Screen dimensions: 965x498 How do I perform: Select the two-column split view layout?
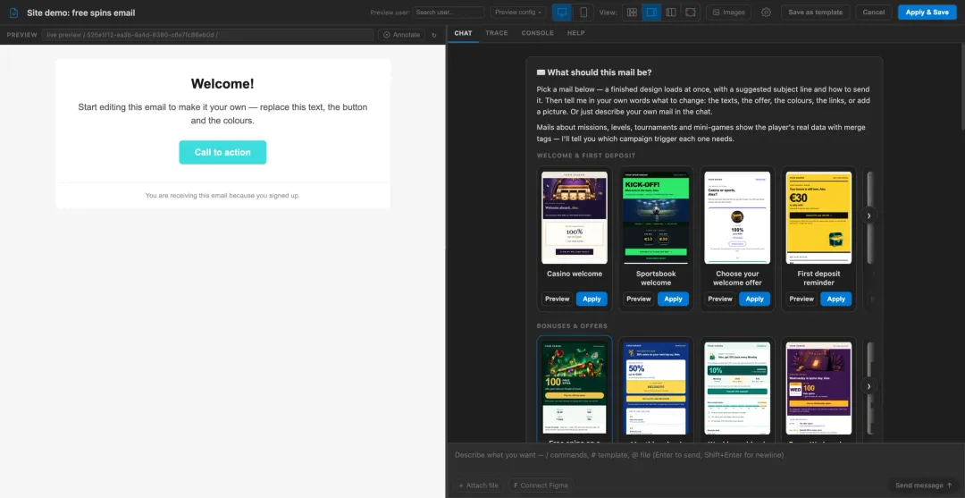point(671,13)
